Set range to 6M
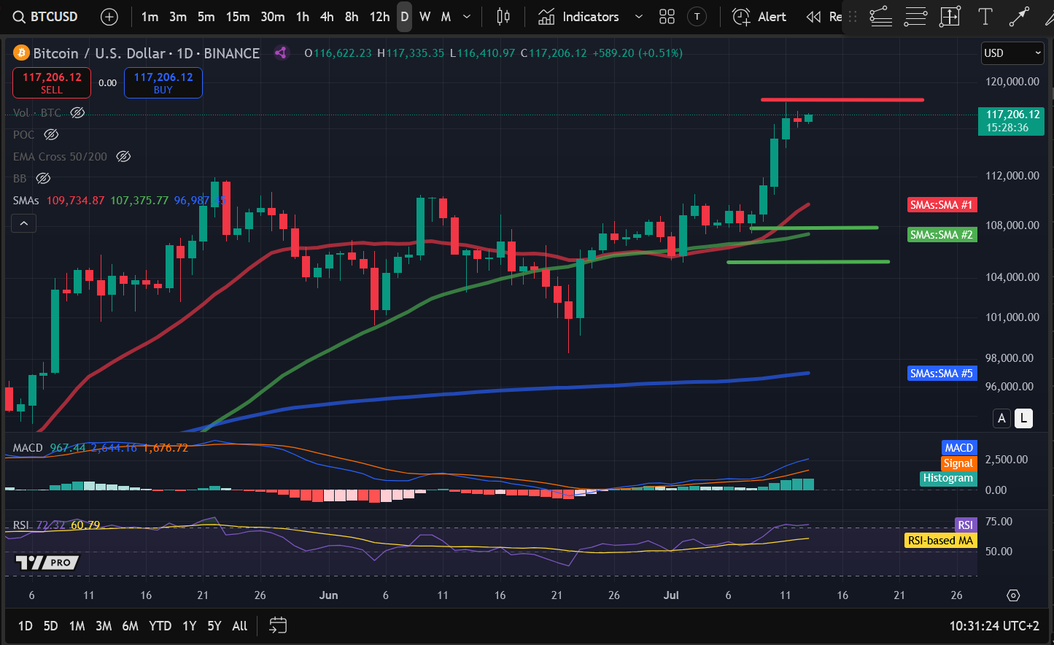Viewport: 1054px width, 645px height. 130,626
